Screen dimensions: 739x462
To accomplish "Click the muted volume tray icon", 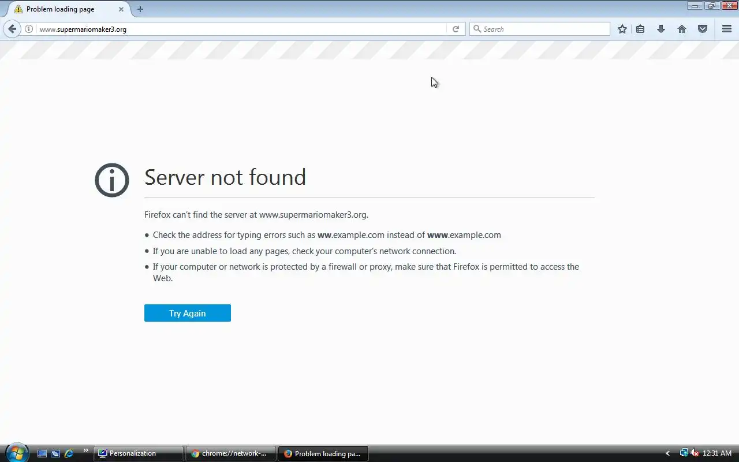I will coord(695,453).
